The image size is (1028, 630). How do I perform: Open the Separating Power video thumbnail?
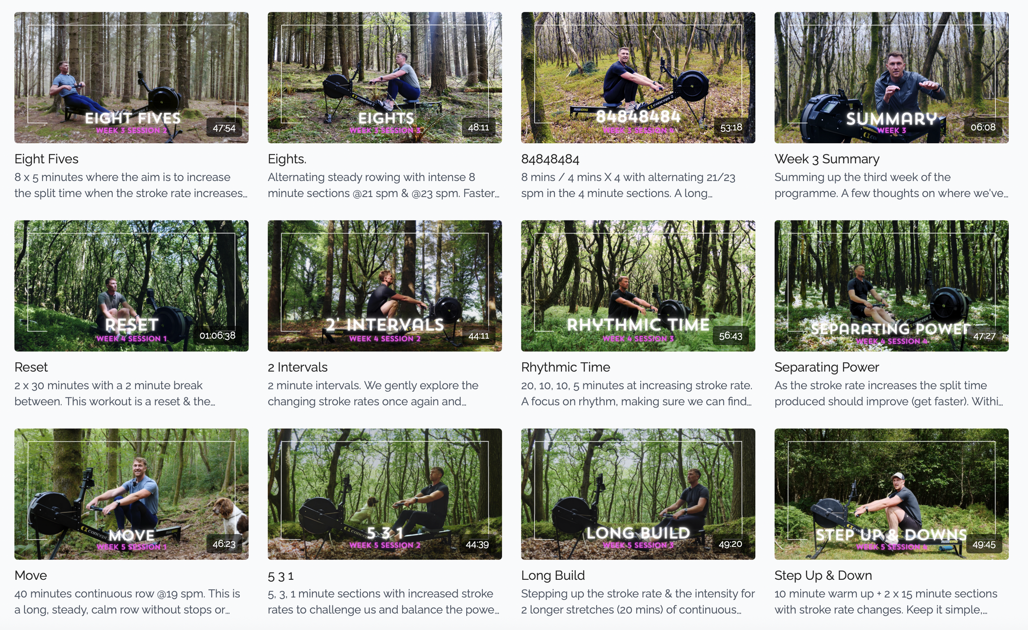891,286
